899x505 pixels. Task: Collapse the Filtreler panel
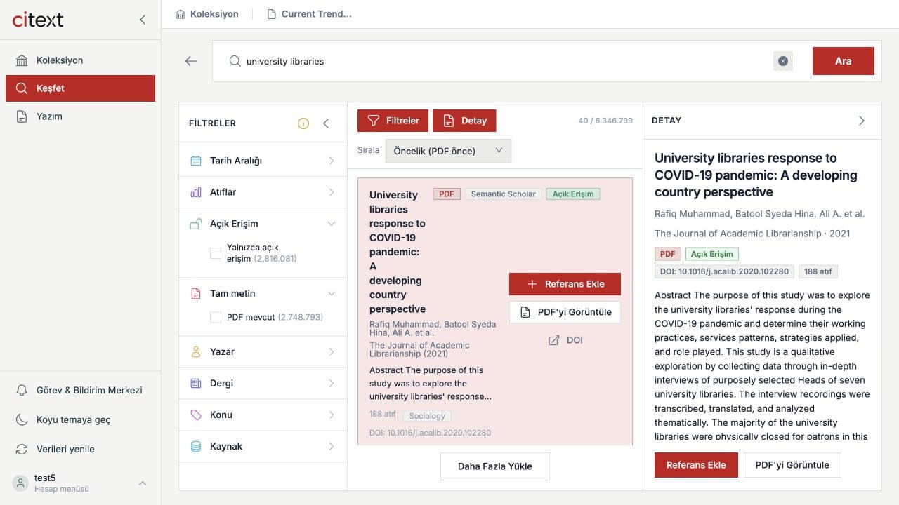(326, 123)
